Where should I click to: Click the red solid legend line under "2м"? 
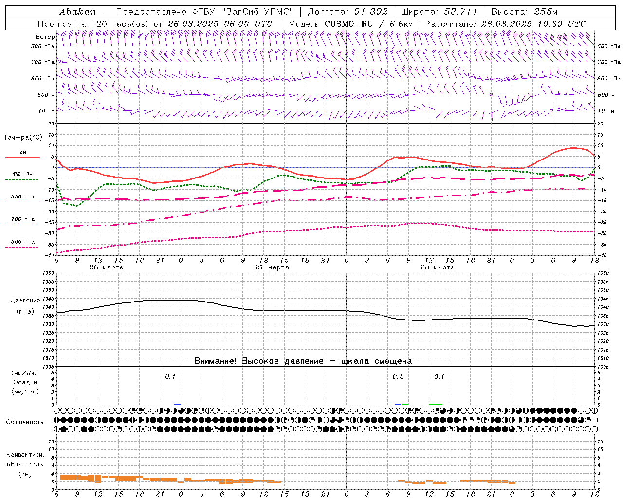(x=22, y=157)
